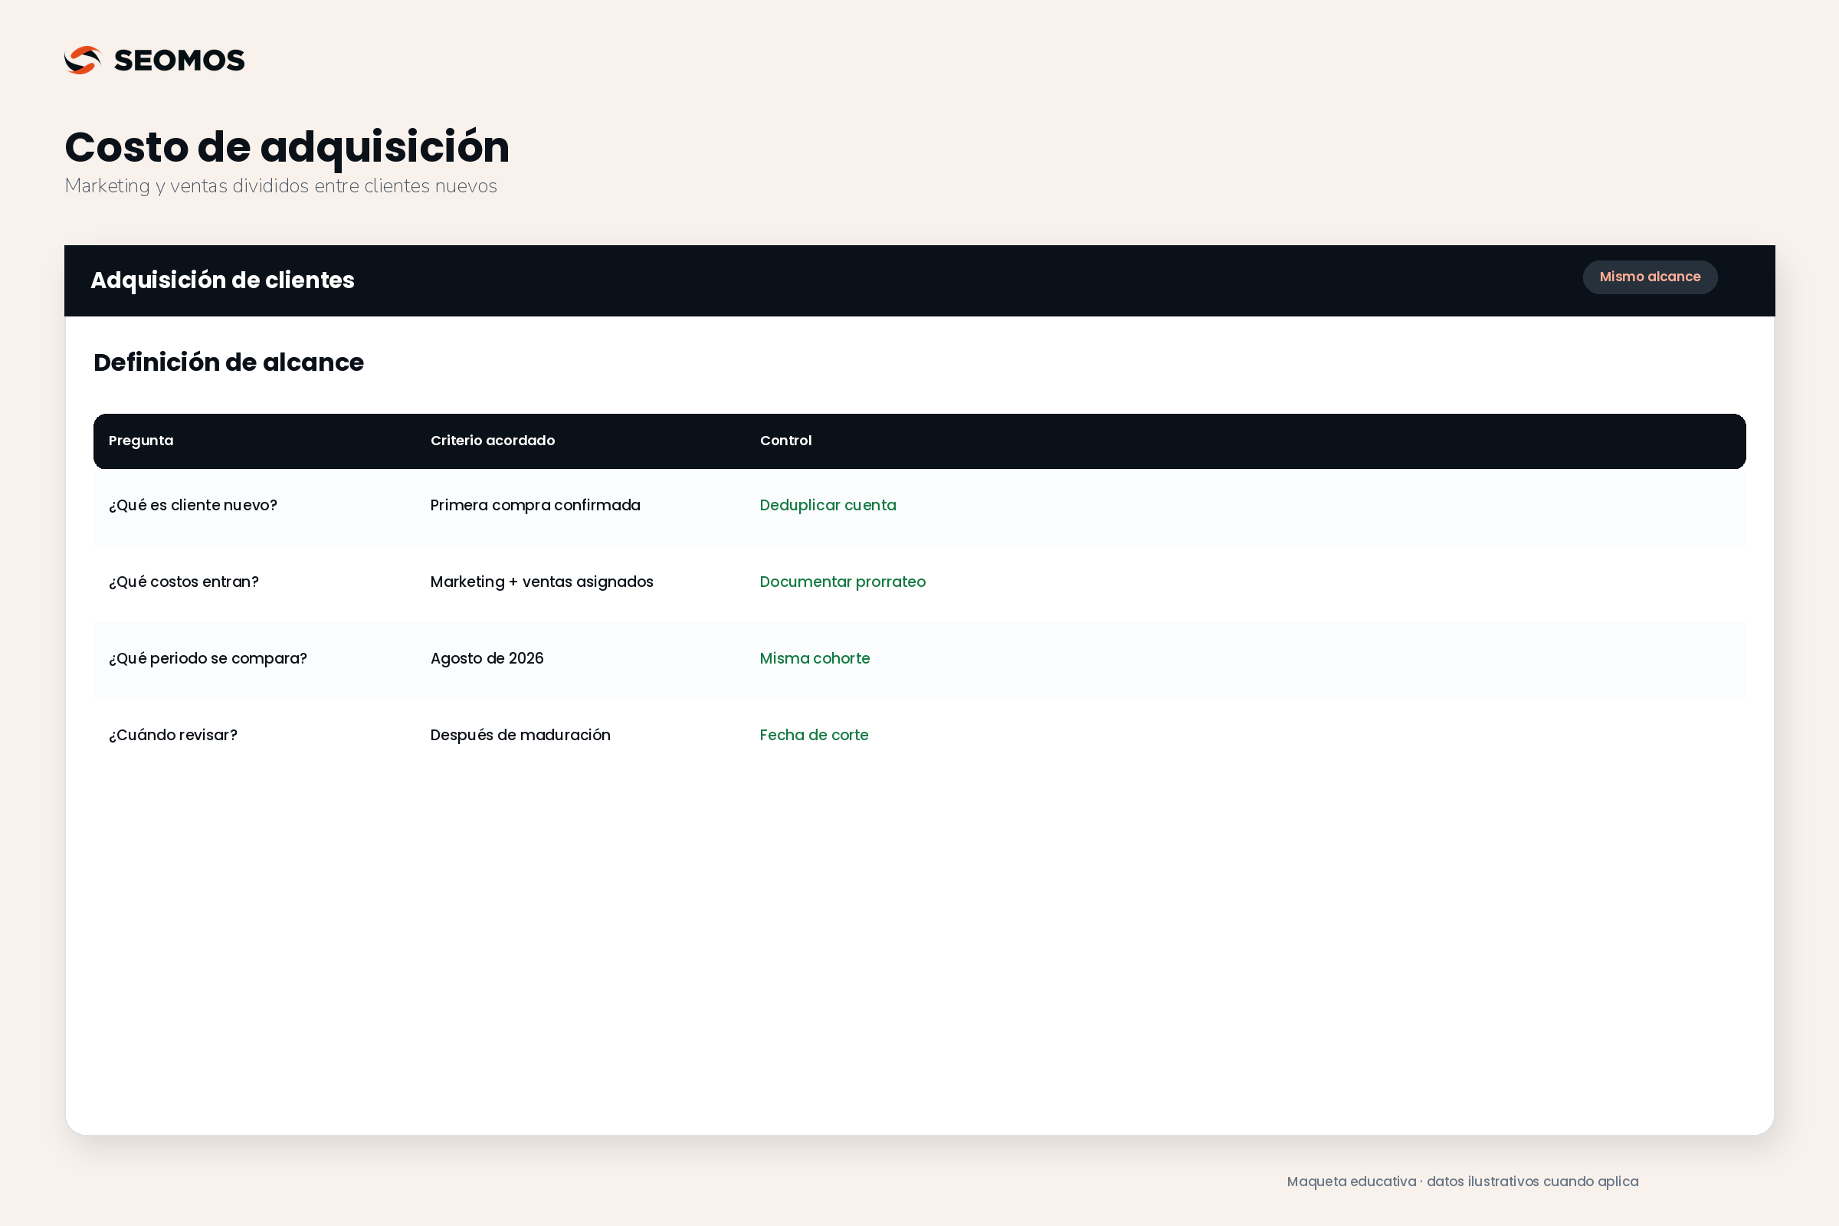The height and width of the screenshot is (1226, 1839).
Task: Click the Definición de alcance heading
Action: pyautogui.click(x=228, y=362)
